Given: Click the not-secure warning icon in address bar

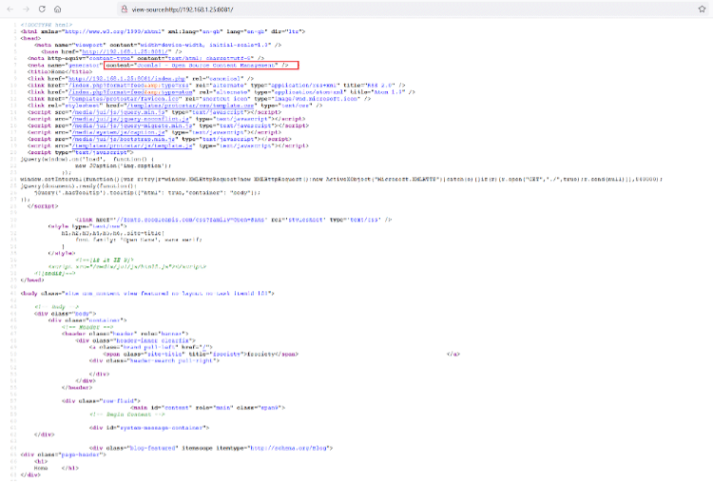Looking at the screenshot, I should 125,8.
